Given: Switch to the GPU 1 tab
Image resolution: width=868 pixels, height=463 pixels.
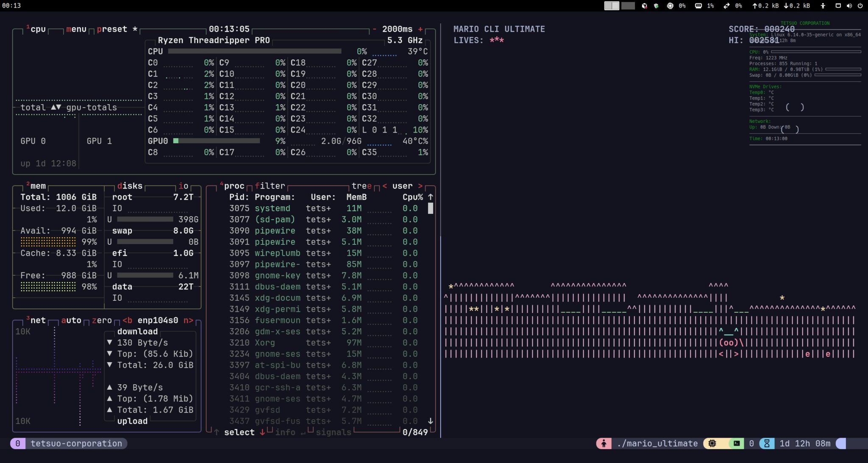Looking at the screenshot, I should pos(99,141).
